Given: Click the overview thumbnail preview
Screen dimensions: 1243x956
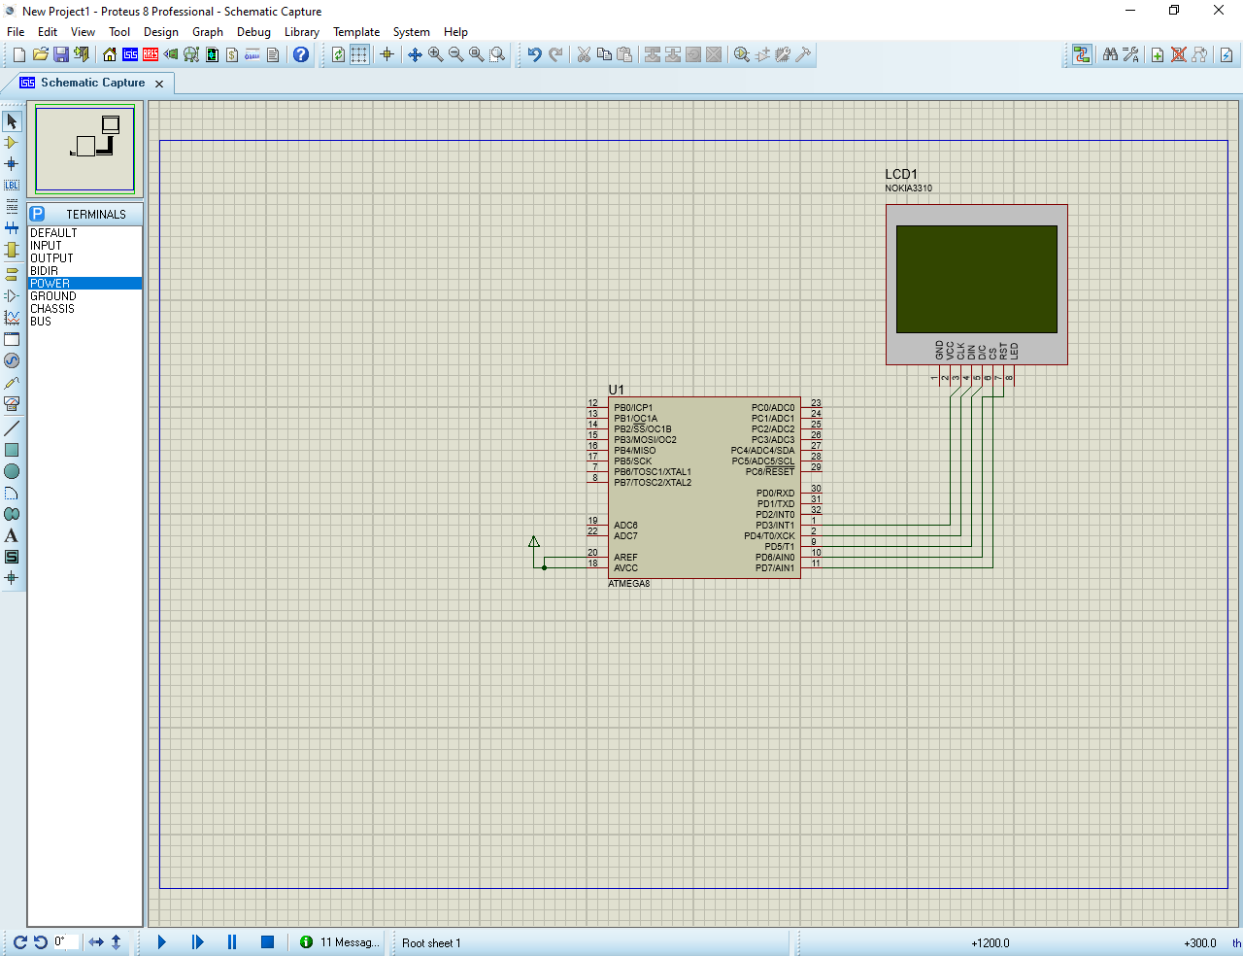Looking at the screenshot, I should click(x=85, y=150).
